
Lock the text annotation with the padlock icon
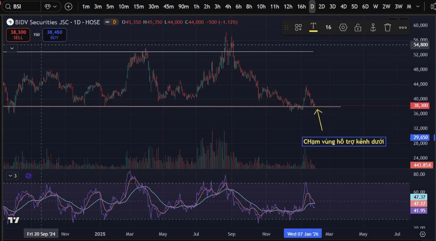tap(358, 27)
